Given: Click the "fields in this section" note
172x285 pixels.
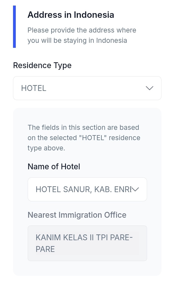Looking at the screenshot, I should click(83, 128).
